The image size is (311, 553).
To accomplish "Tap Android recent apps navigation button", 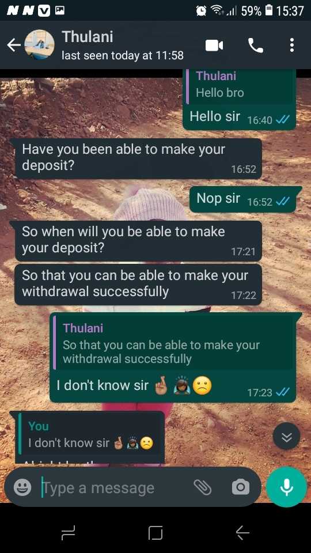I will tap(68, 532).
